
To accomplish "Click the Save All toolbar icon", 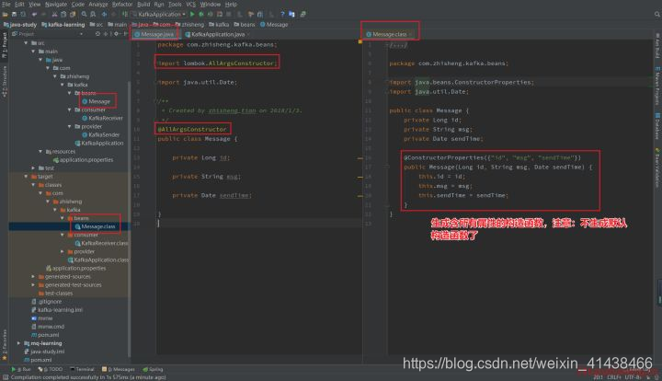I will click(14, 15).
